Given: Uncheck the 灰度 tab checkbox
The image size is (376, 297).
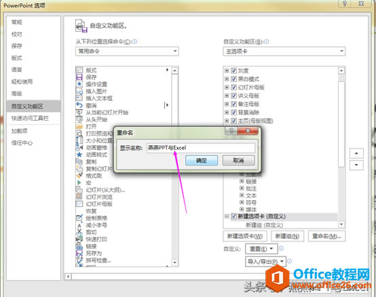Looking at the screenshot, I should (x=233, y=71).
